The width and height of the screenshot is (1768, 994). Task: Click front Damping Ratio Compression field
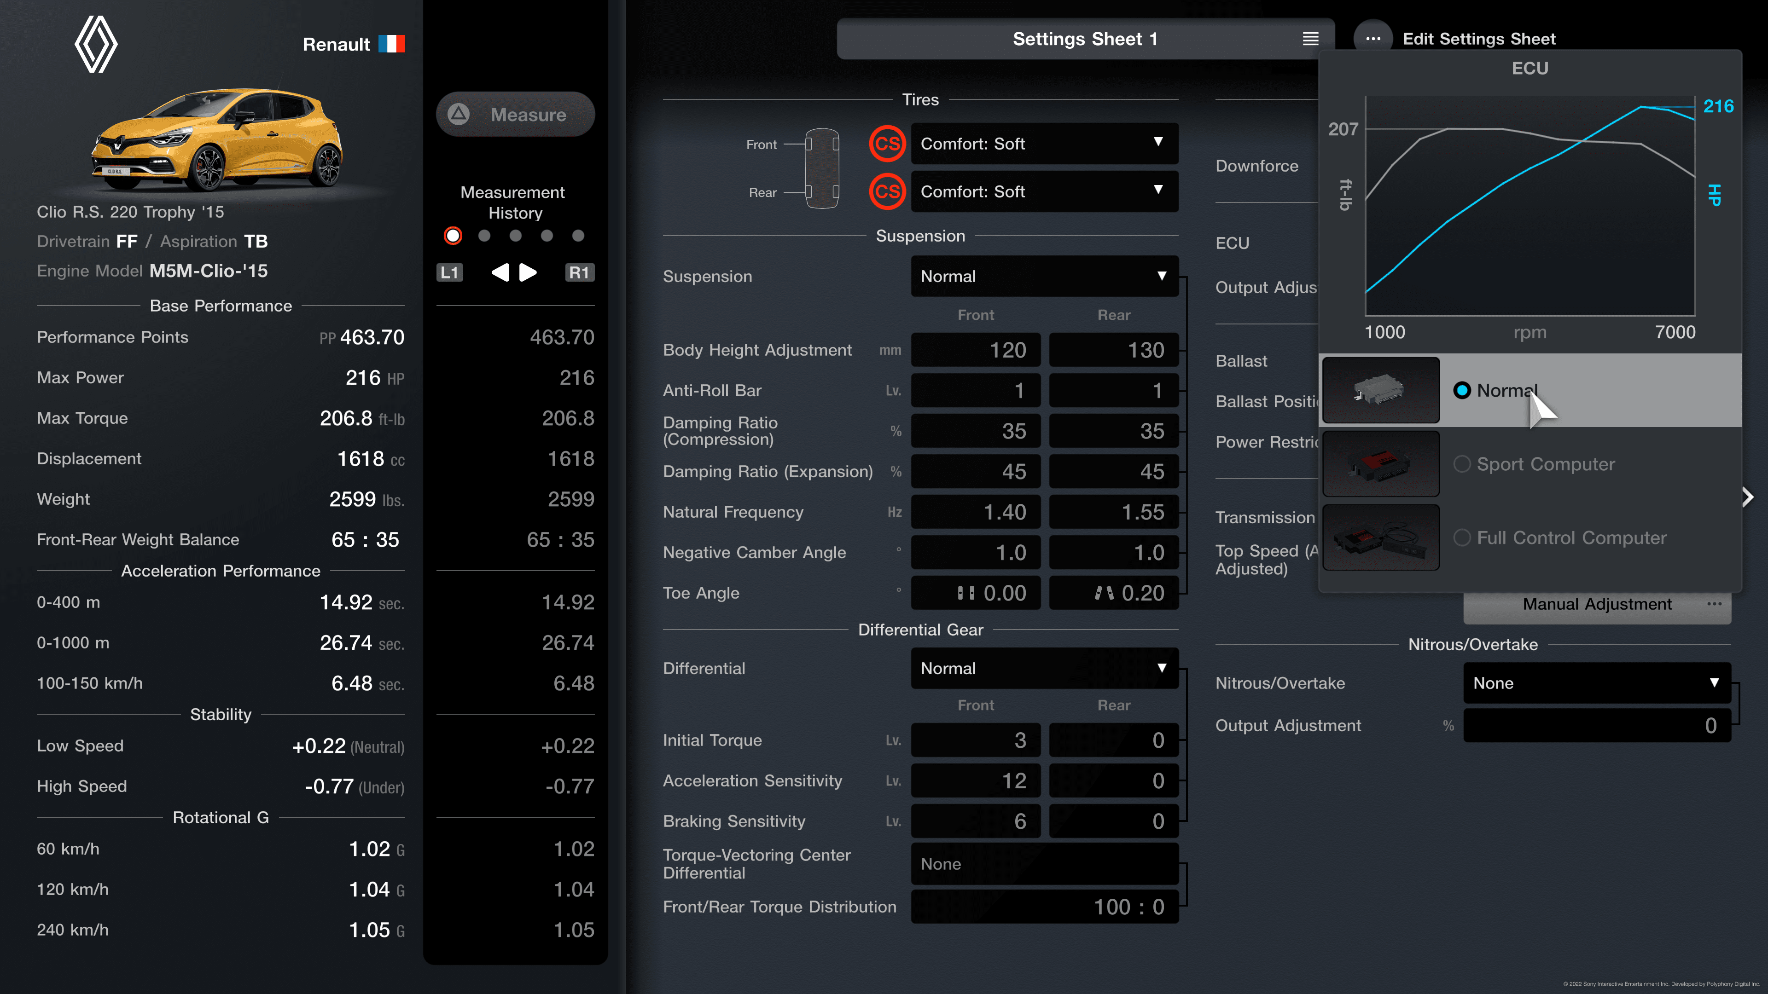975,431
